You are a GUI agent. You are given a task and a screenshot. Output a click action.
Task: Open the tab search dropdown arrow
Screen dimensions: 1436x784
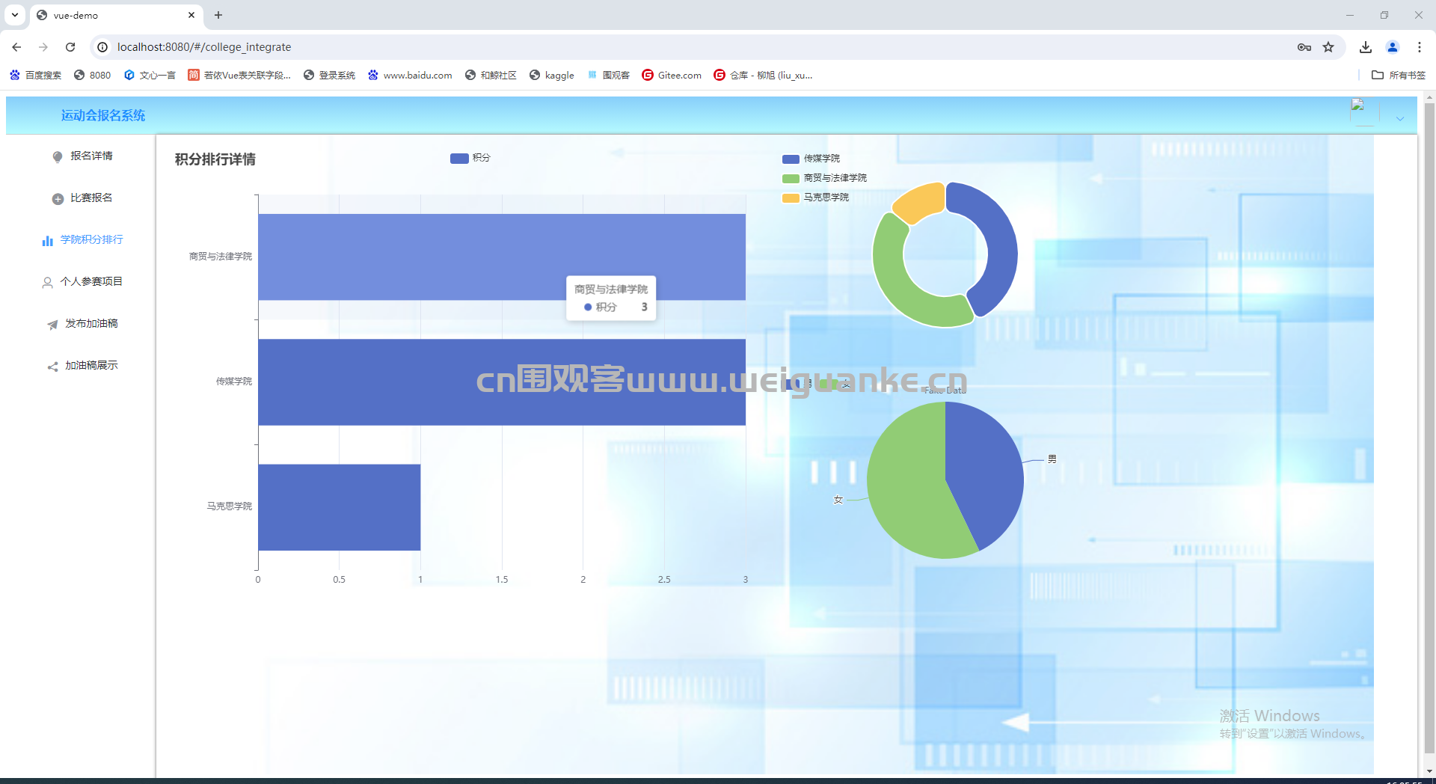coord(15,15)
